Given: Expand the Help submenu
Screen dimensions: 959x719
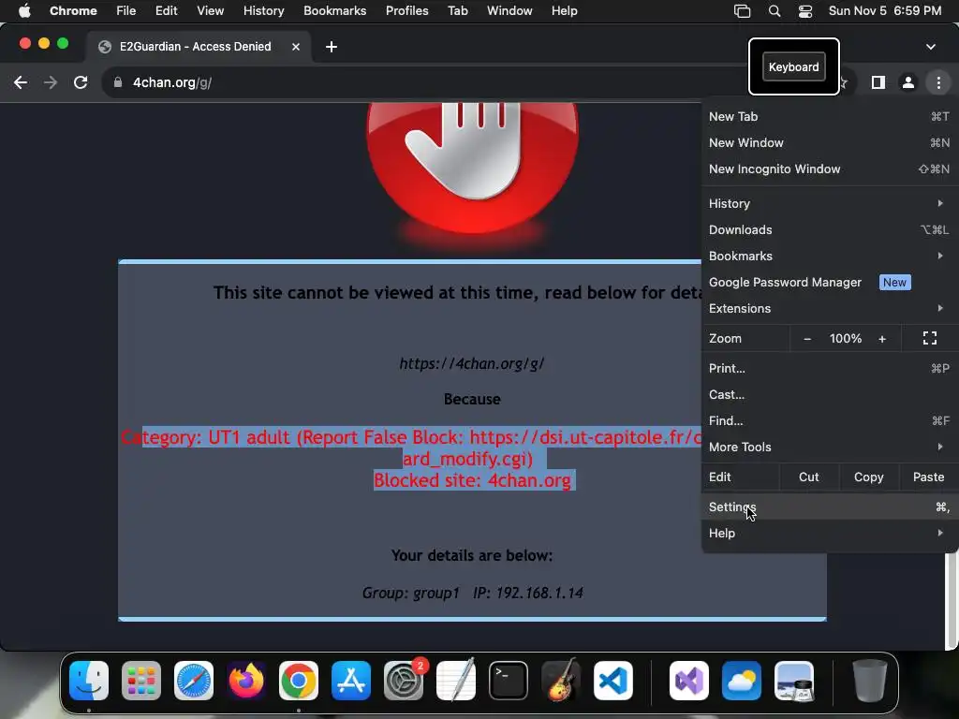Looking at the screenshot, I should tap(829, 533).
